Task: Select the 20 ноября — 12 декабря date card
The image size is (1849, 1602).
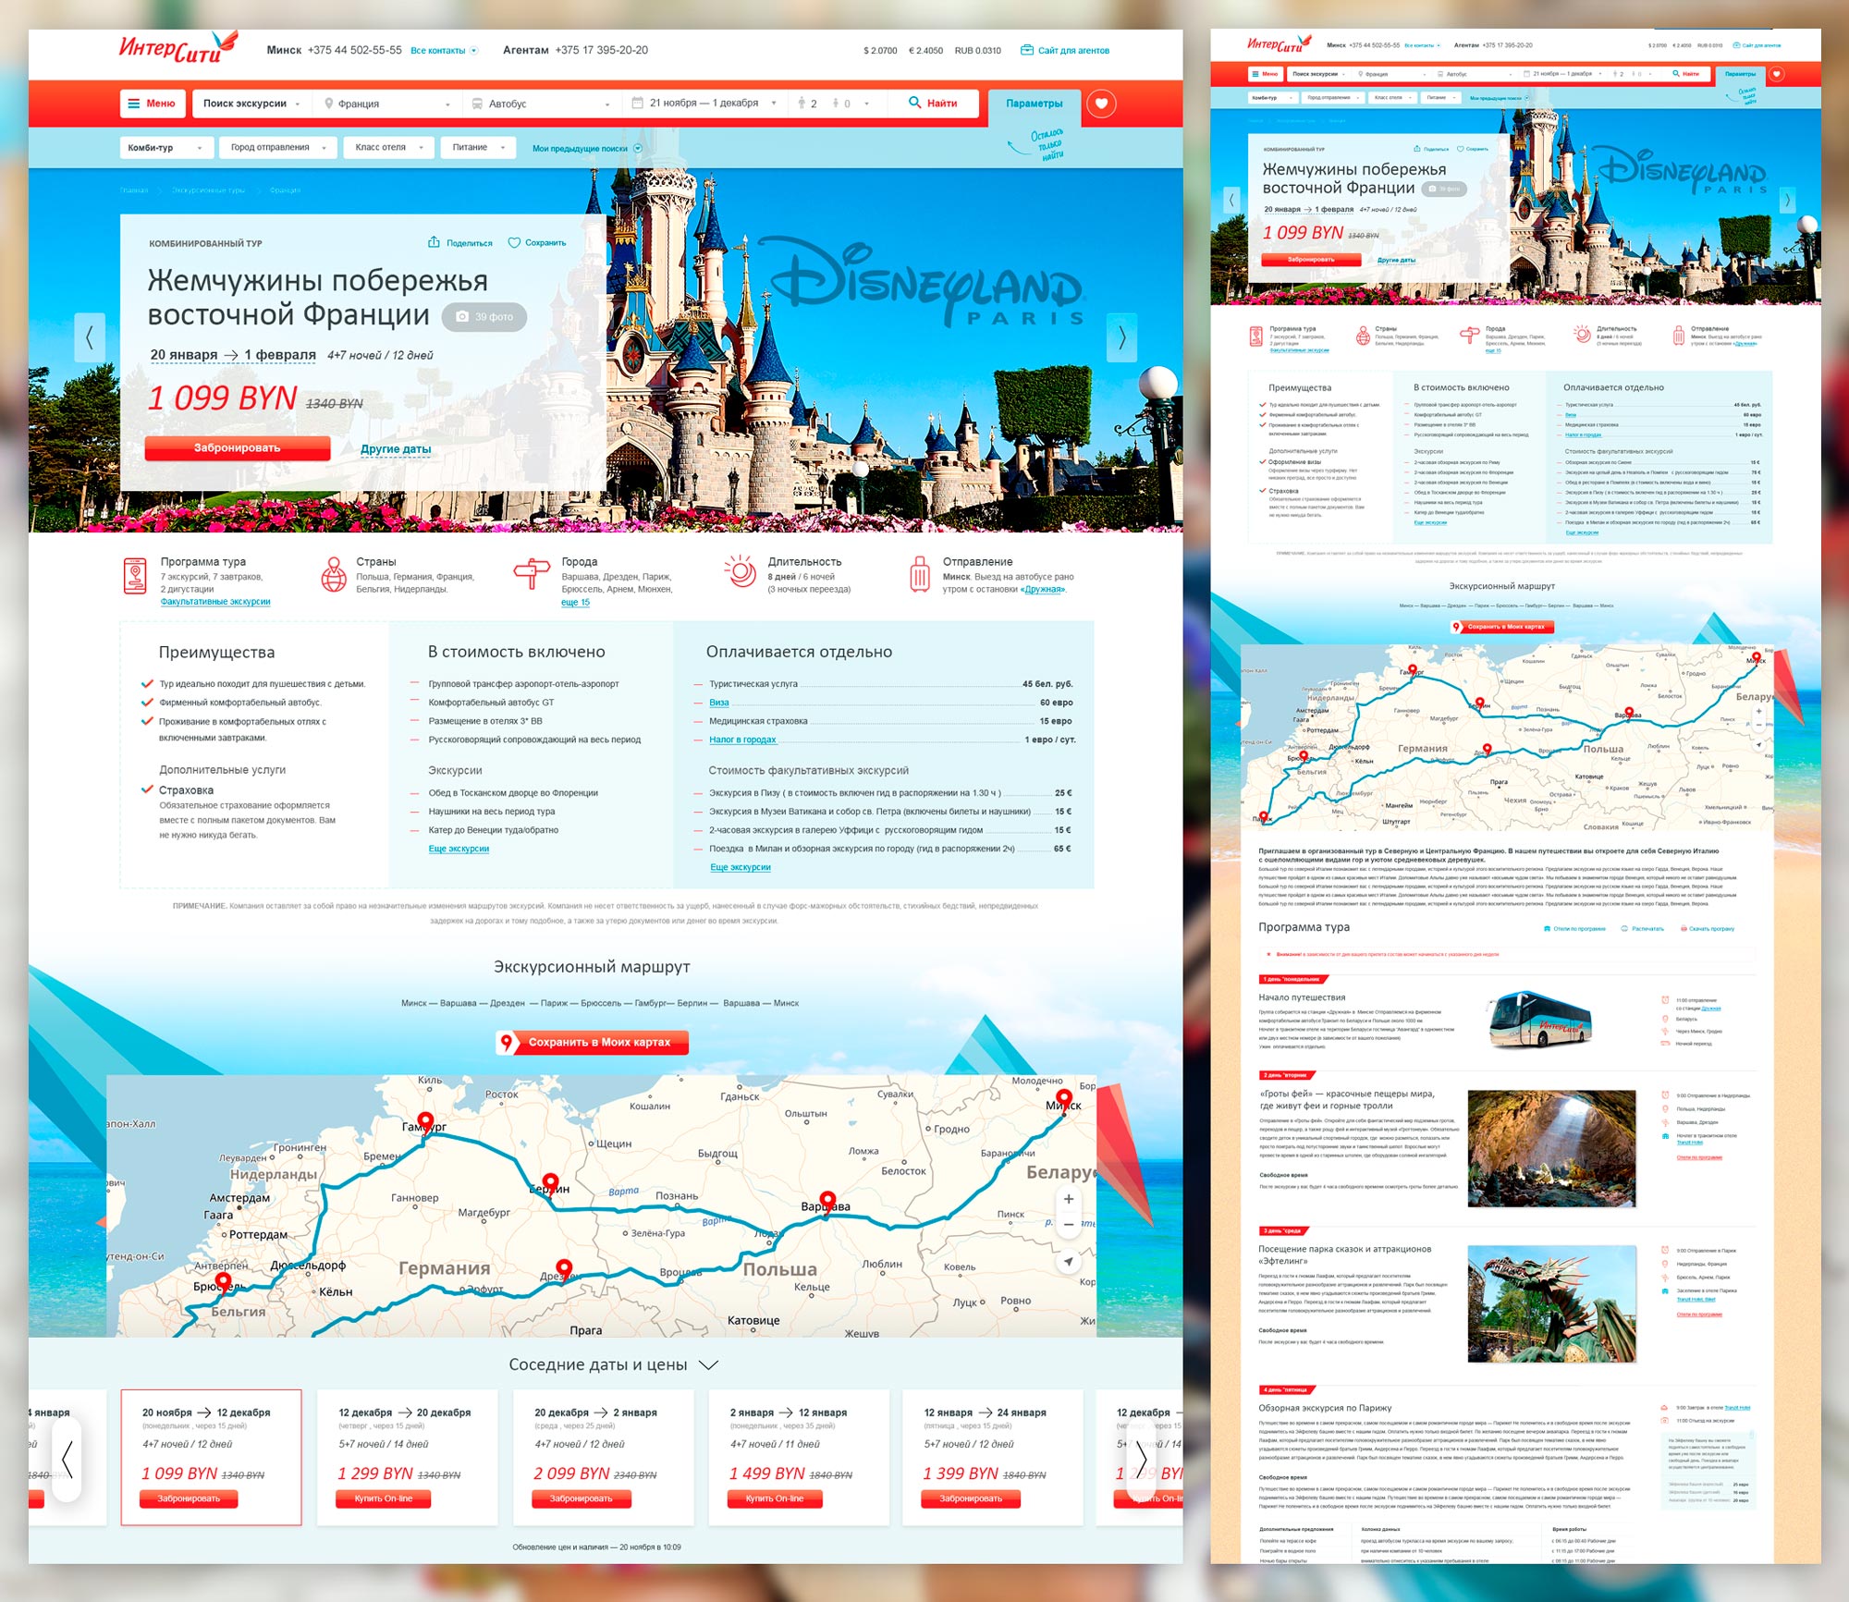Action: pyautogui.click(x=211, y=1456)
